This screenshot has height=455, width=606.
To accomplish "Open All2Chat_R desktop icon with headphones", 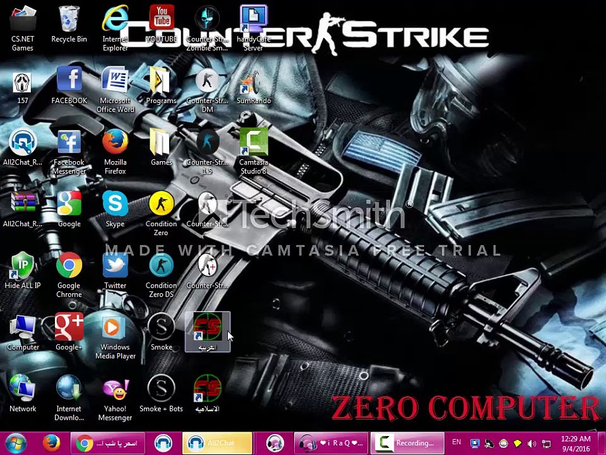I will 23,147.
